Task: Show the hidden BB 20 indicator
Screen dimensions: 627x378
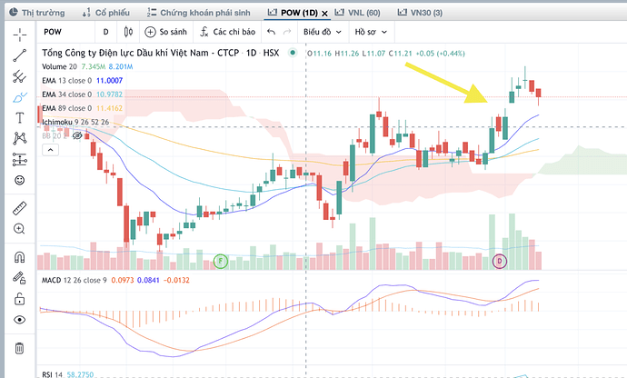Action: (76, 135)
